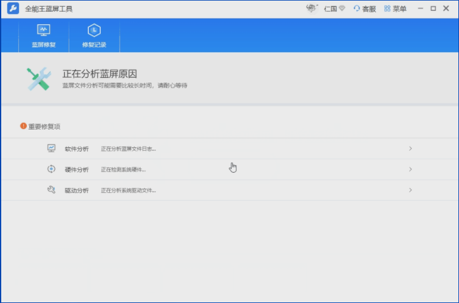
Task: Click the diamond VIP icon beside username
Action: click(x=343, y=9)
